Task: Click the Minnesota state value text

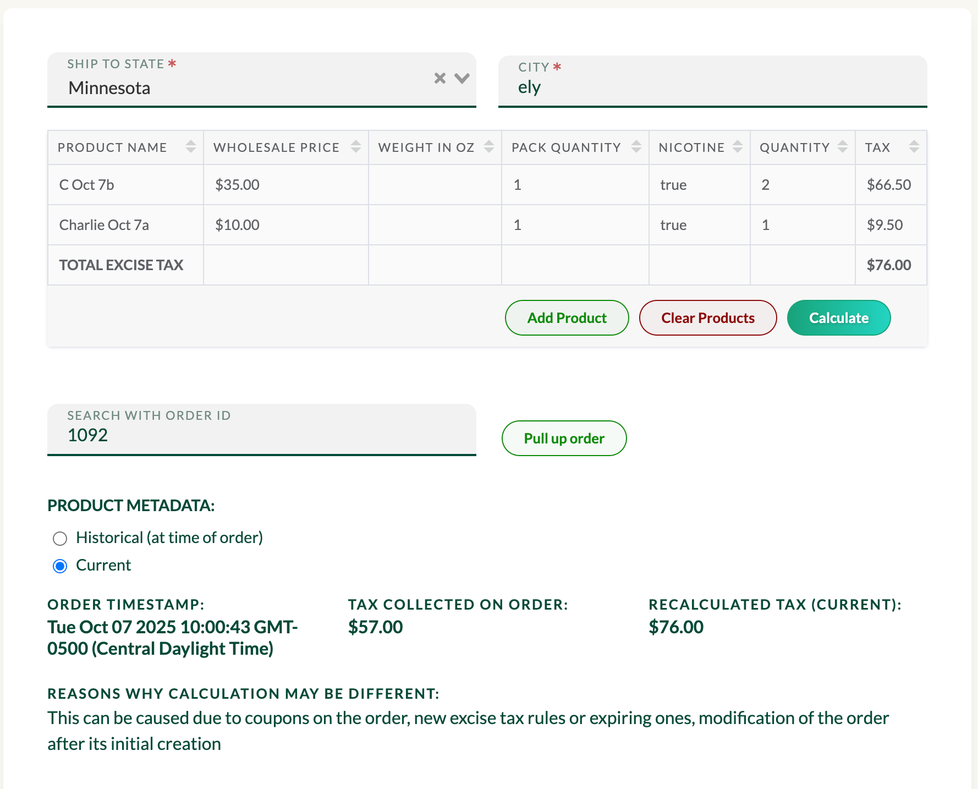Action: pyautogui.click(x=109, y=88)
